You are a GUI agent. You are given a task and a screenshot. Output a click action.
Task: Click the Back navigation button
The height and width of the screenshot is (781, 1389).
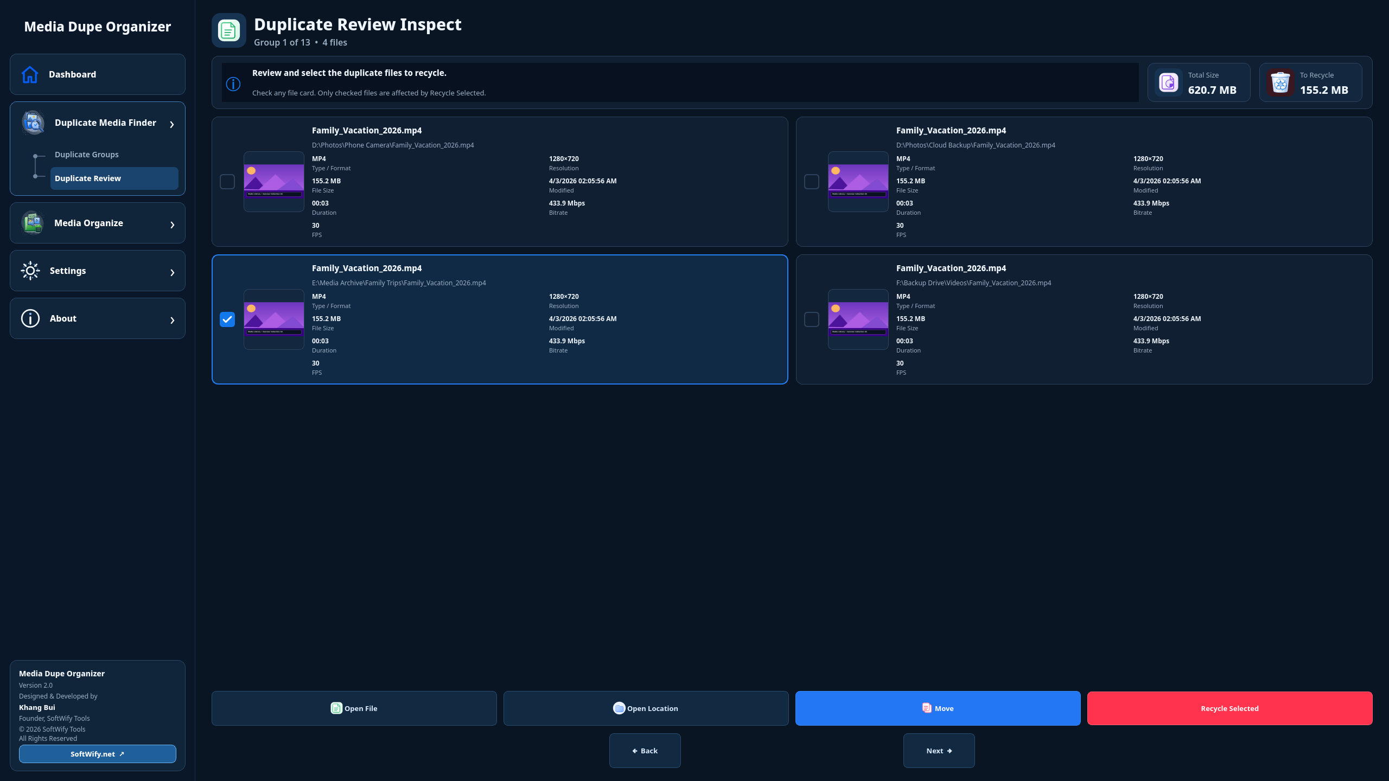point(645,751)
